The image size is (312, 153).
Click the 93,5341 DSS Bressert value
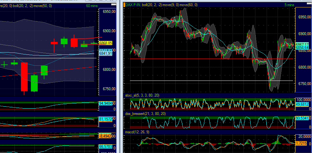tap(302, 118)
